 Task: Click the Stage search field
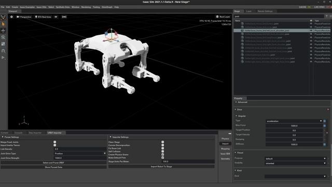point(279,16)
